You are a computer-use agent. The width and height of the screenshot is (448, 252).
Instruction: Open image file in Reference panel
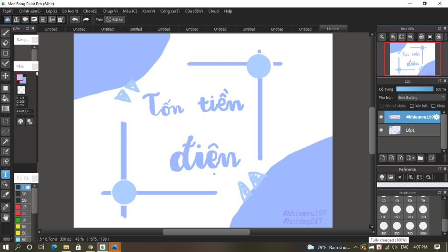pyautogui.click(x=391, y=178)
